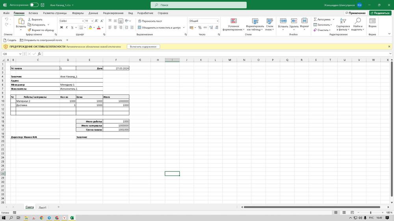Toggle Underline (Ч) formatting
This screenshot has height=221, width=394.
[x=72, y=27]
